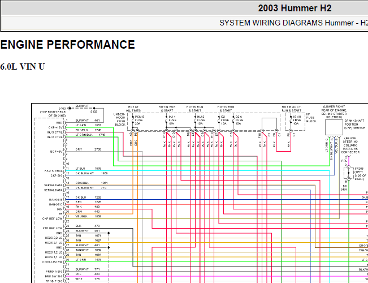The image size is (368, 283).
Task: Click the '2003 Hummer H2' title text
Action: [295, 8]
